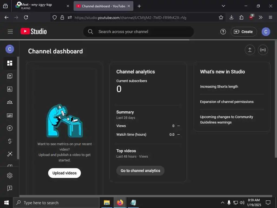
Task: Open the Windows notification center
Action: pos(268,203)
